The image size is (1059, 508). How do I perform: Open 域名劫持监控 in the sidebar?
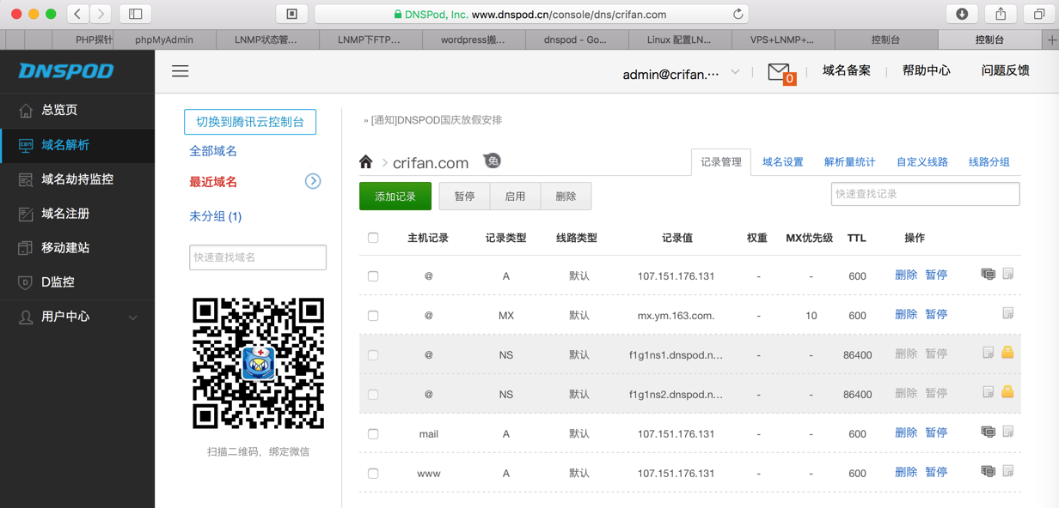point(77,179)
